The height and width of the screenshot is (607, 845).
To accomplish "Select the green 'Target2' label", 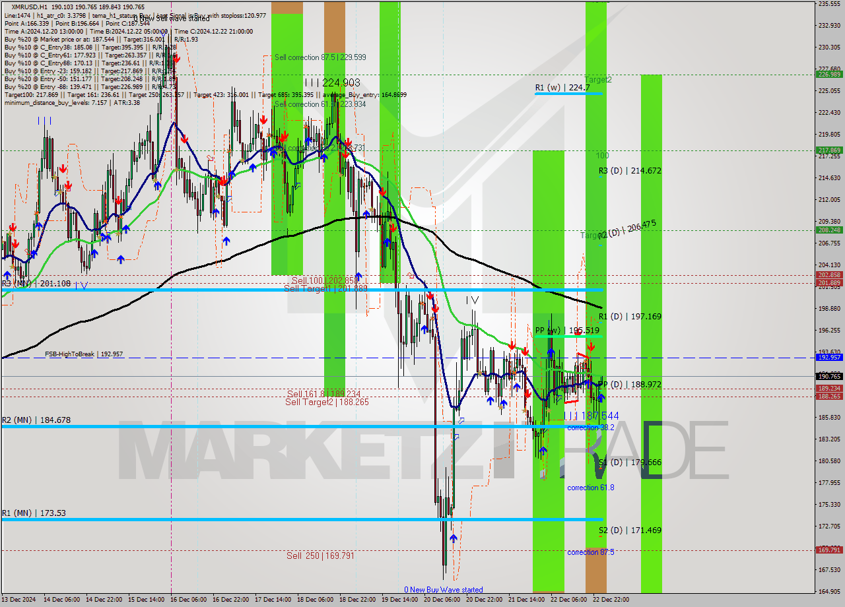I will coord(598,80).
